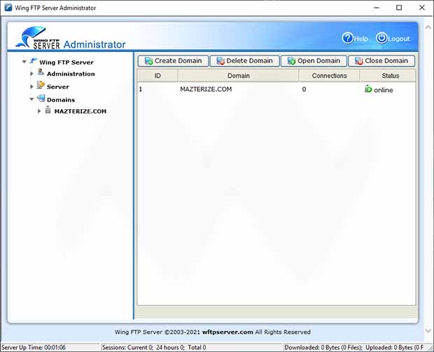Expand the MAZTERIZE.COM tree node
The image size is (434, 352).
[39, 111]
